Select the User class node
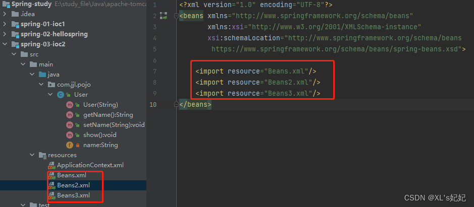Image resolution: width=474 pixels, height=207 pixels. (81, 95)
